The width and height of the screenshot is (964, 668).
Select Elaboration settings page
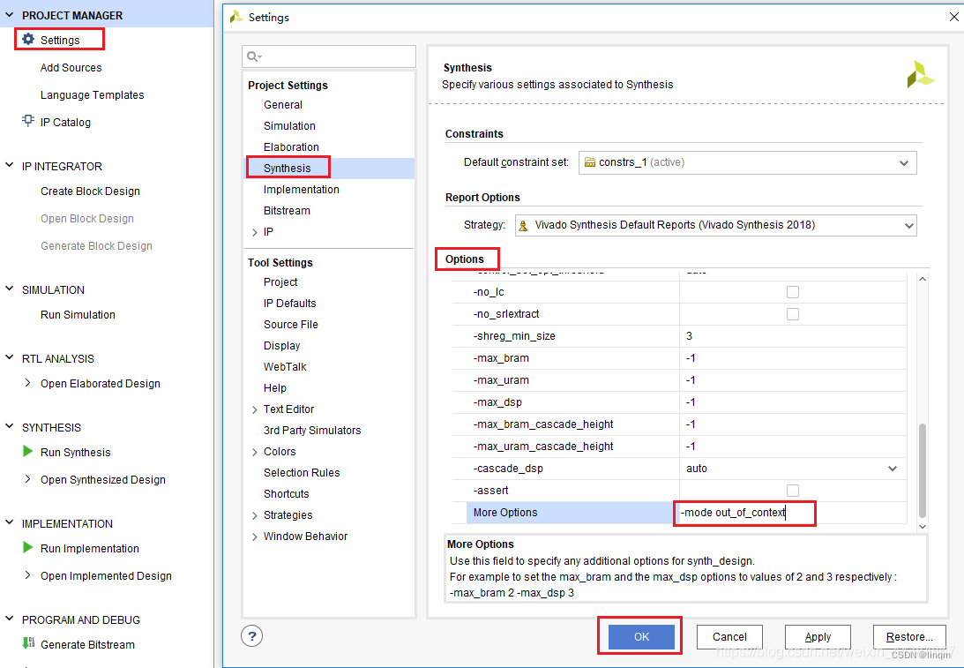click(291, 147)
